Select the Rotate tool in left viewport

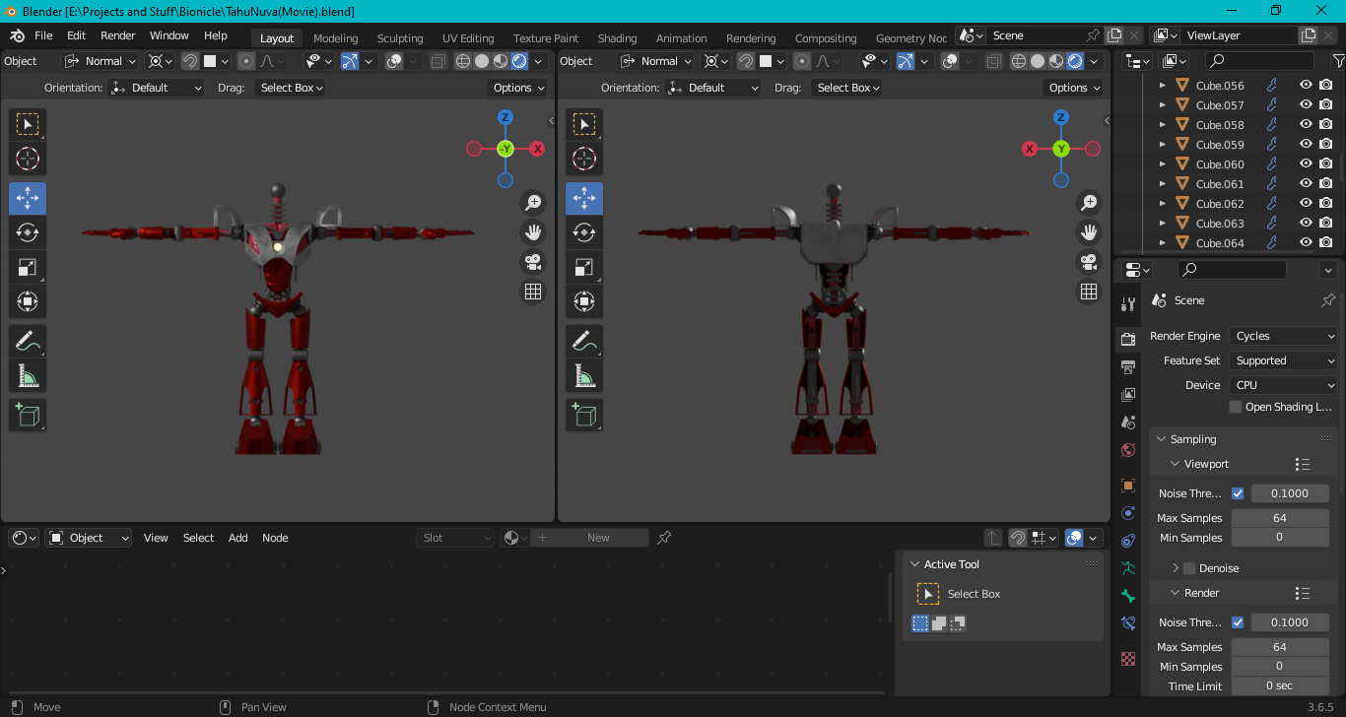click(28, 232)
